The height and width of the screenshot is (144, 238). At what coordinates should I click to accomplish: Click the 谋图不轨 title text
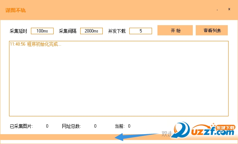[16, 10]
